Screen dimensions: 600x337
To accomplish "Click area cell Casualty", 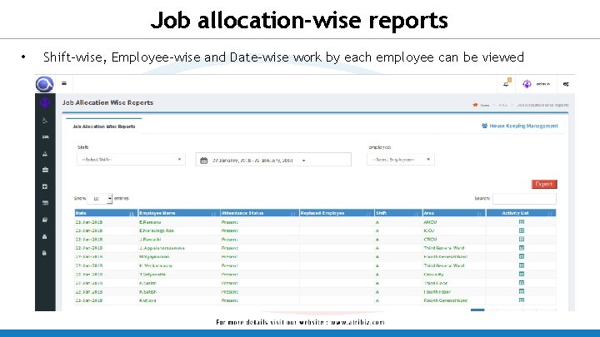I will pos(433,275).
